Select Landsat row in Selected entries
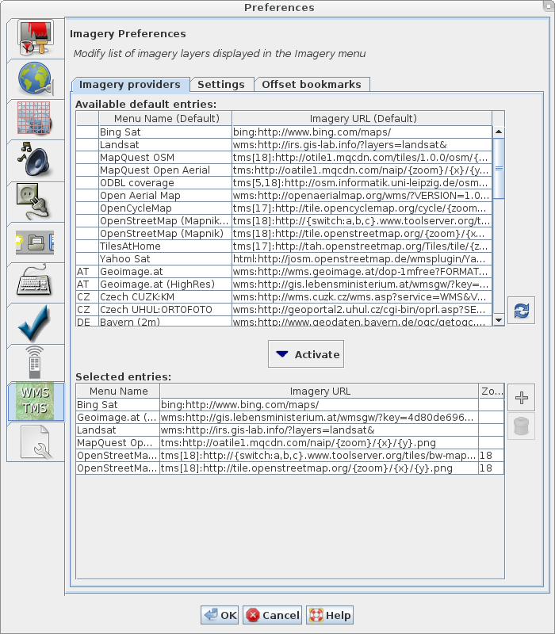The image size is (555, 634). [117, 430]
